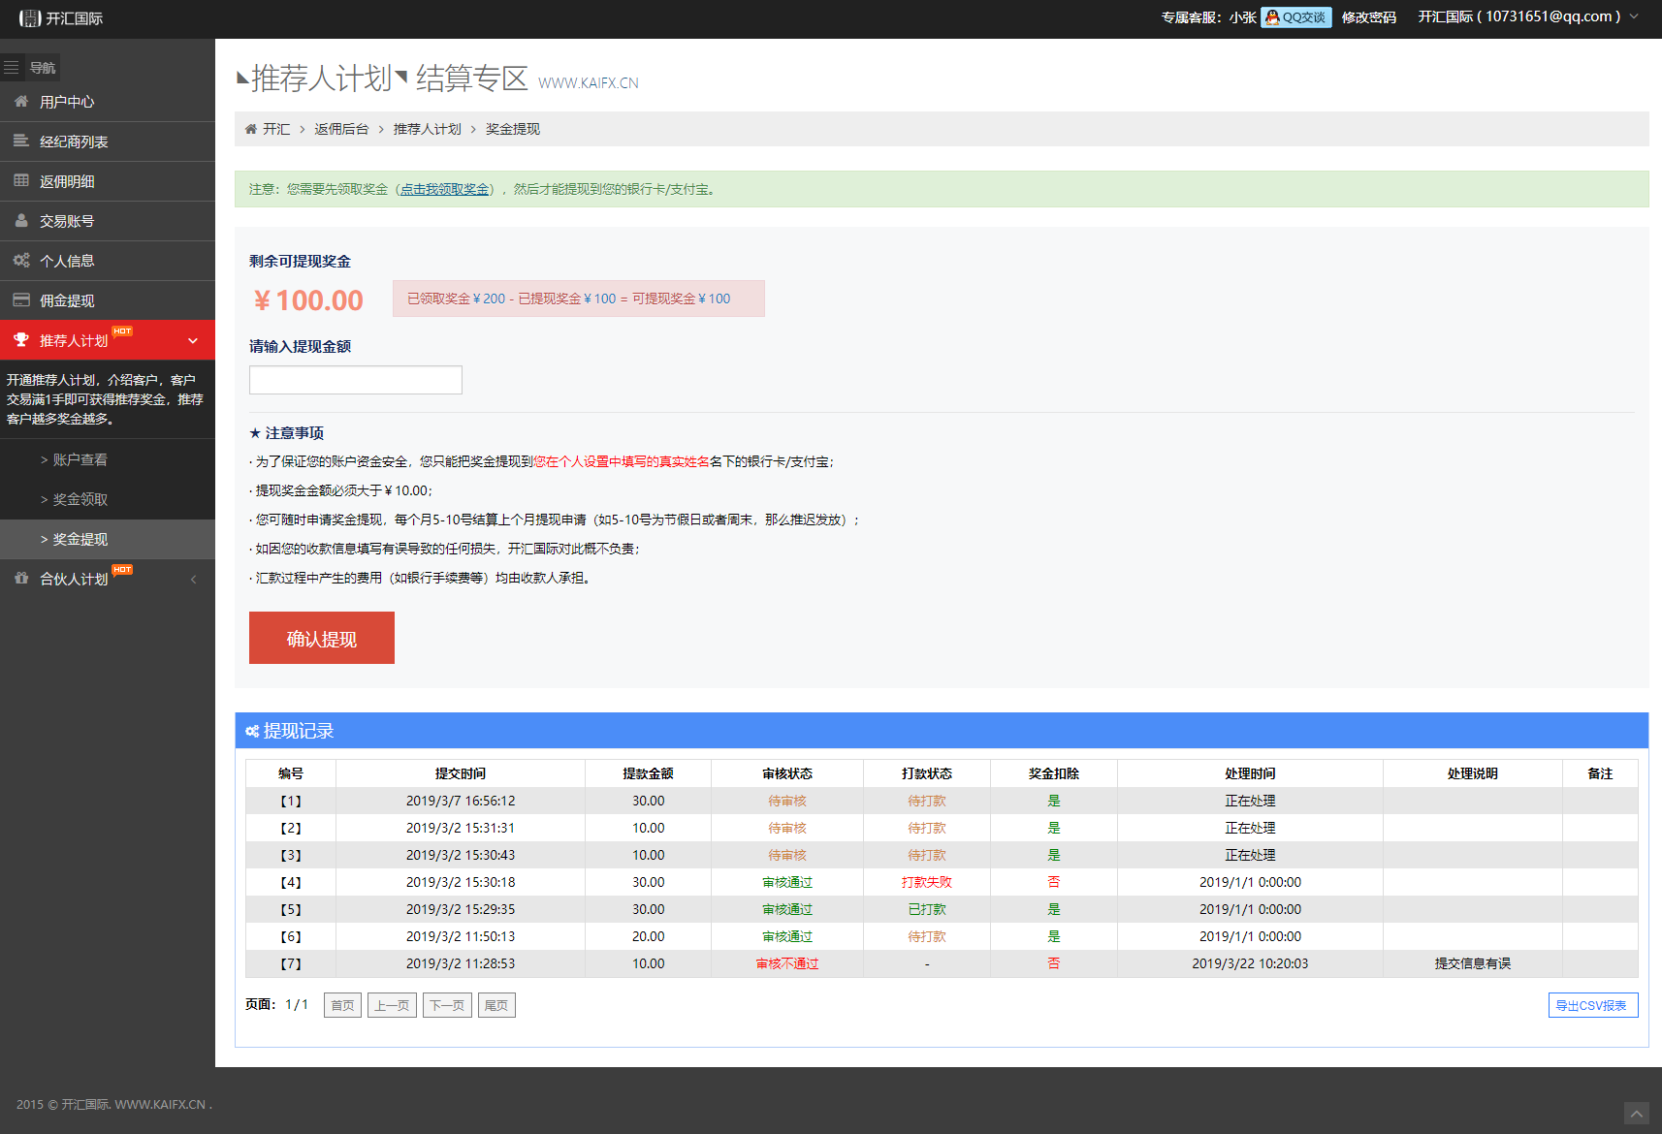1662x1134 pixels.
Task: Click 已打款 status in row 【5】
Action: click(927, 909)
